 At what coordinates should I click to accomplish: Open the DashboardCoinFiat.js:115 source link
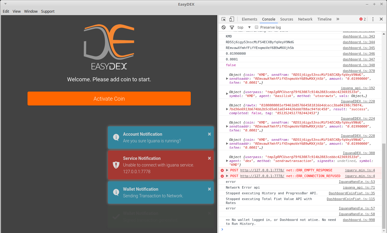[x=351, y=199]
